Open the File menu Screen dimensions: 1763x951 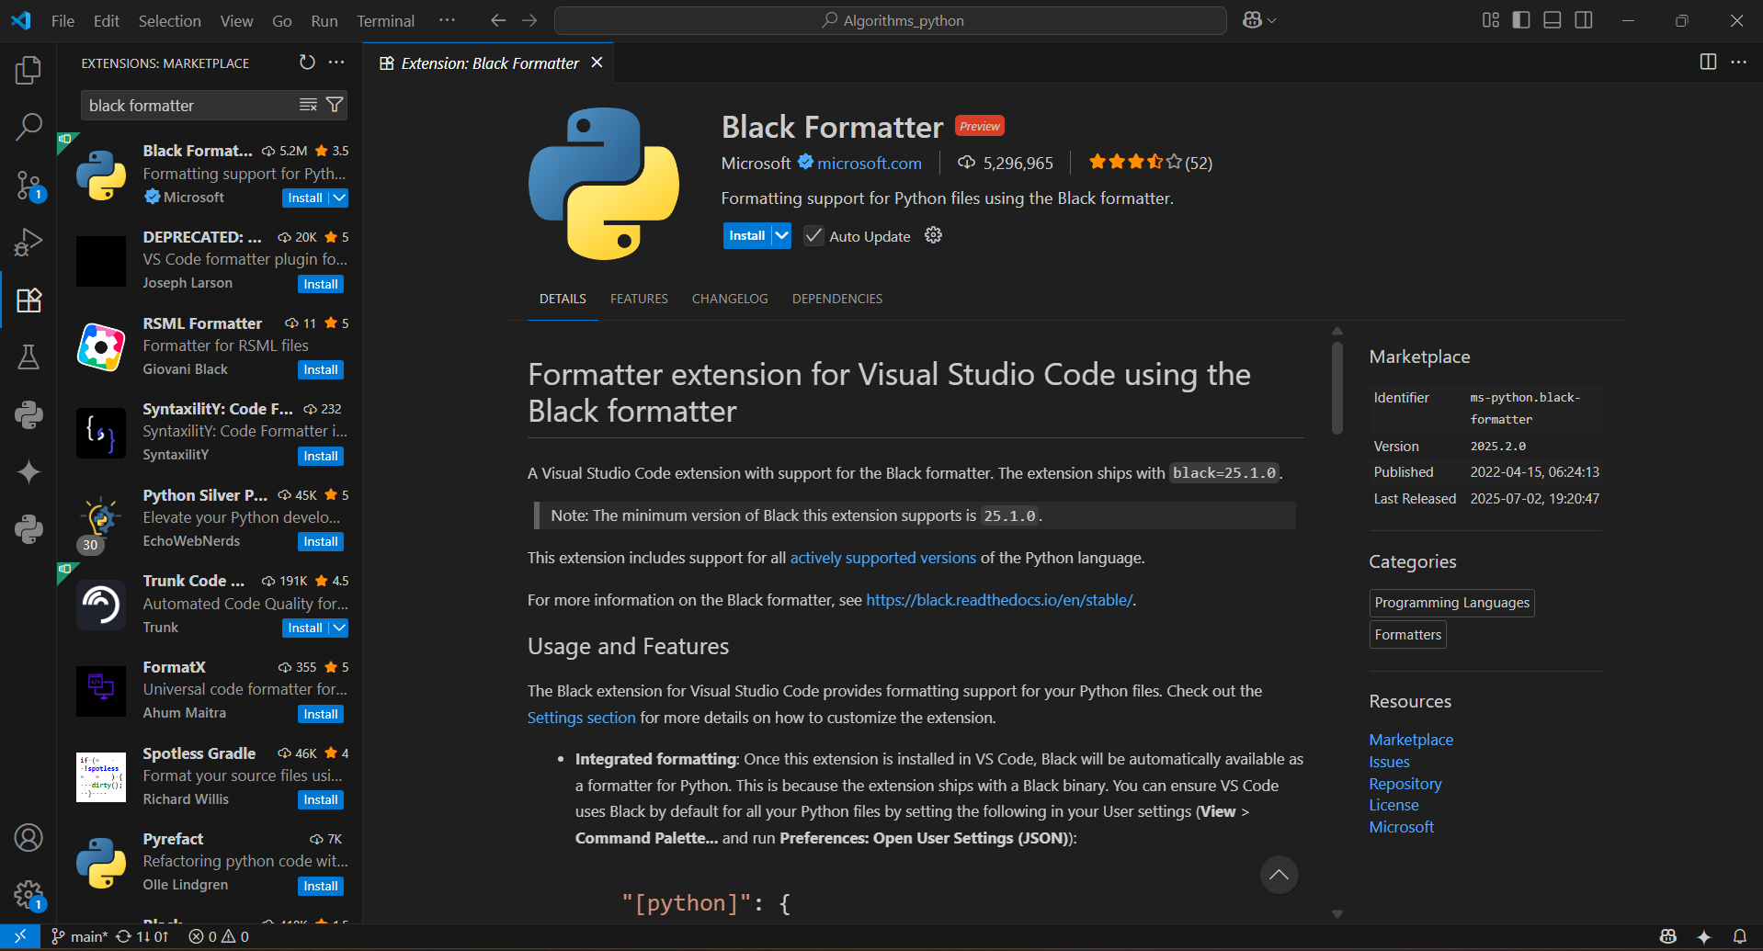point(63,20)
